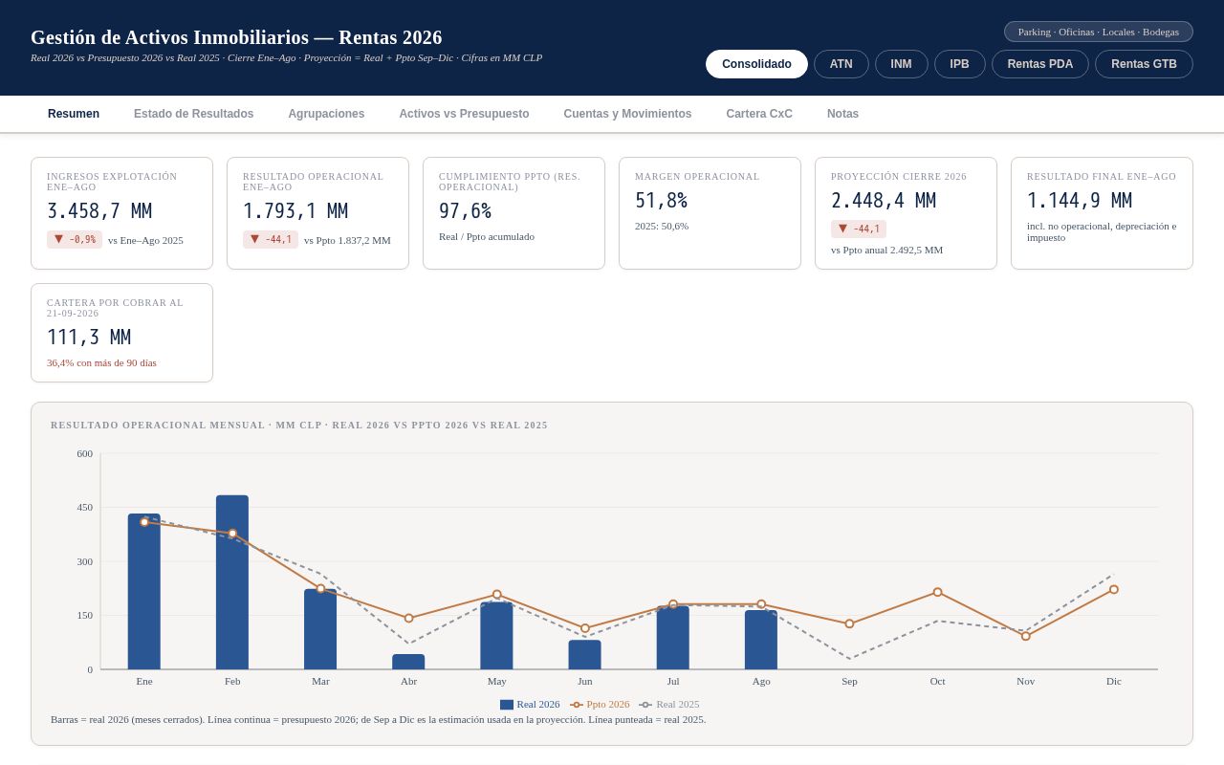Image resolution: width=1224 pixels, height=765 pixels.
Task: Open the Rentas GTB view
Action: coord(1144,64)
